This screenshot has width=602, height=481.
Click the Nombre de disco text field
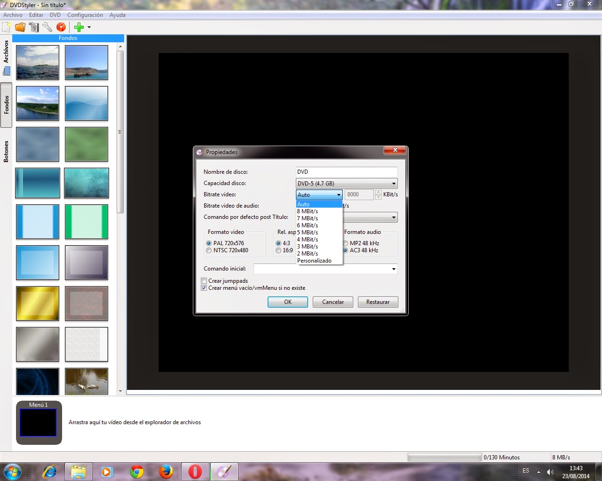click(347, 172)
